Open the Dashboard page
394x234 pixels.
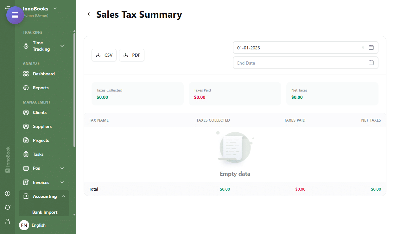[x=44, y=74]
